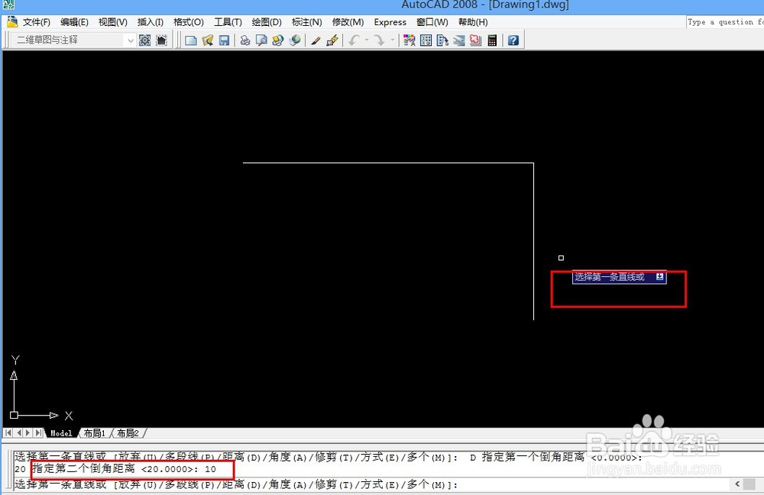Viewport: 764px width, 495px height.
Task: Click the Help question mark icon
Action: tap(513, 40)
